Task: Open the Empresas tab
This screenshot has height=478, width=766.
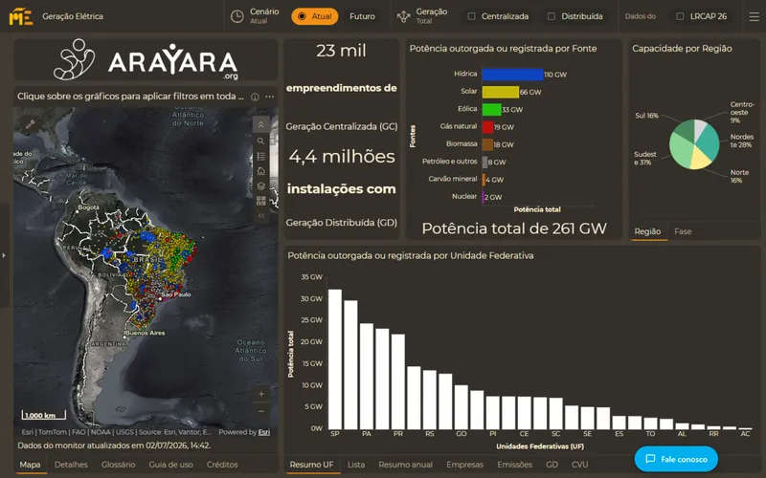Action: click(464, 465)
